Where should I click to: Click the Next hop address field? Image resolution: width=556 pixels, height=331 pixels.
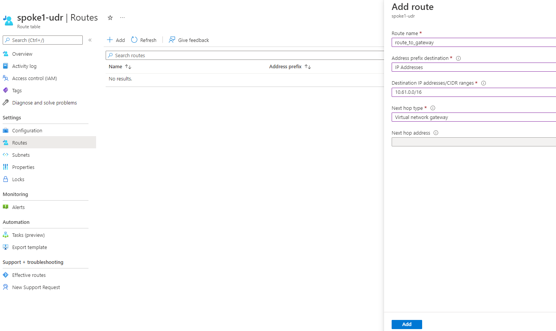coord(474,142)
